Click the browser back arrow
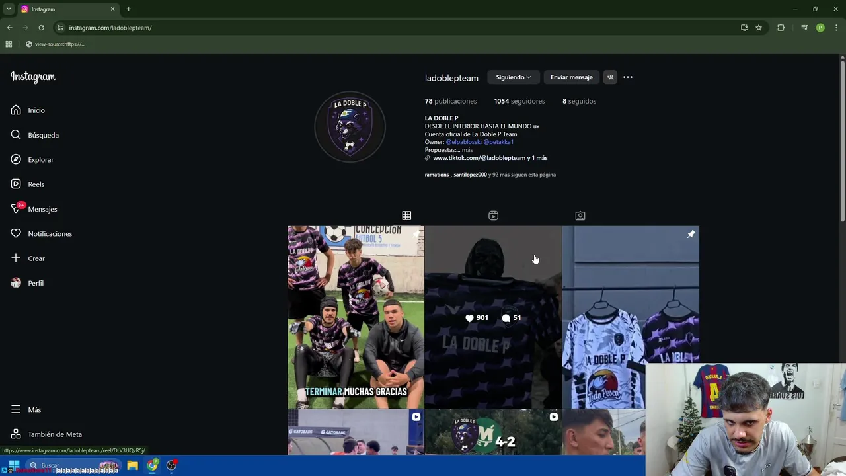 pos(9,28)
